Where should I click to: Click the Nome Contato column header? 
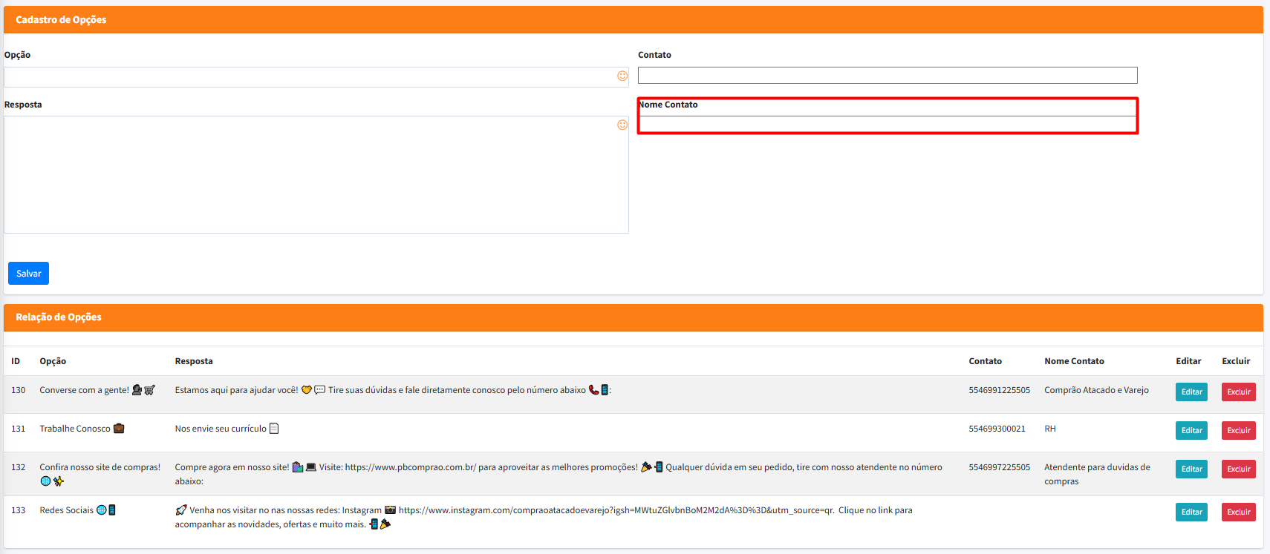point(1074,361)
